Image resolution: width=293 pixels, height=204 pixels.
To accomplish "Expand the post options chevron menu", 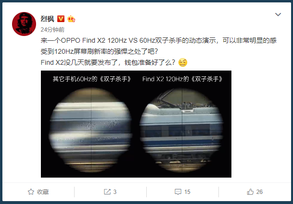I will pyautogui.click(x=278, y=14).
